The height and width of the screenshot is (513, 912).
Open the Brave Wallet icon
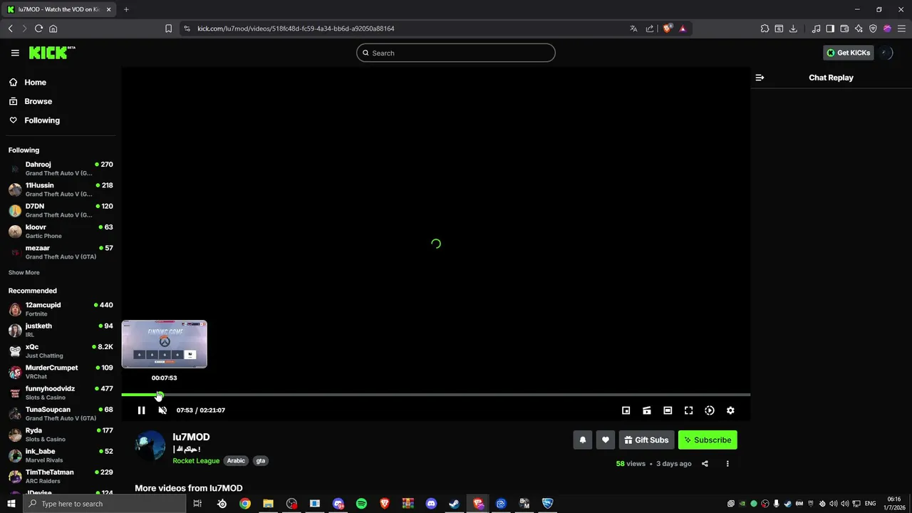(x=844, y=28)
